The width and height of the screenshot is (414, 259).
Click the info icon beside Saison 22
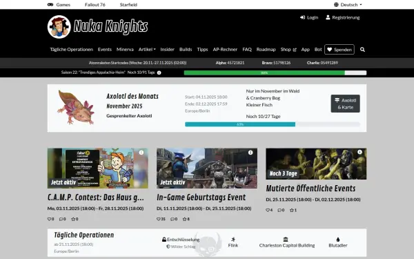coord(159,73)
